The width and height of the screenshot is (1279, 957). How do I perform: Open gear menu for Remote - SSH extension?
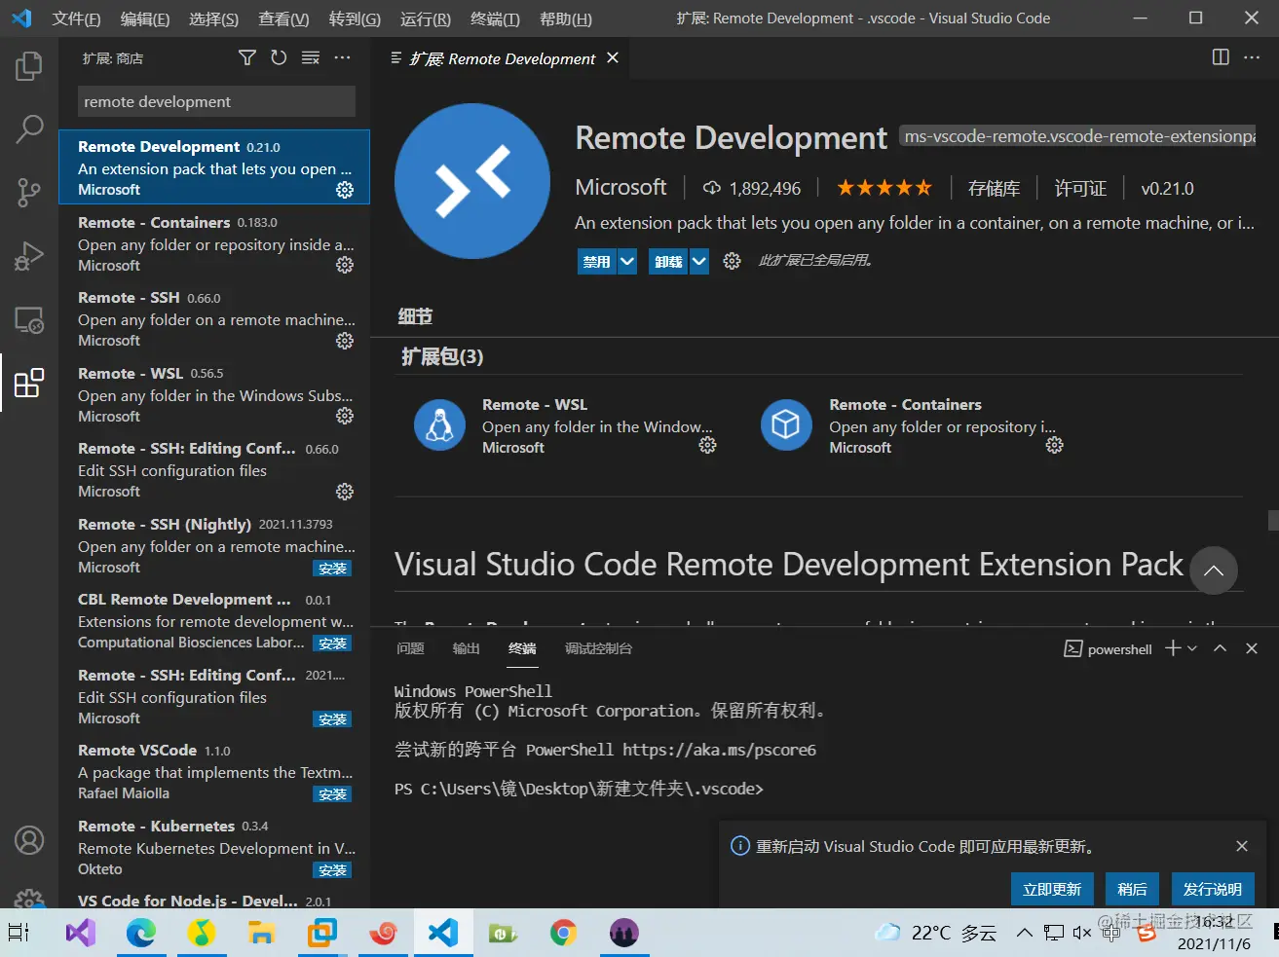(x=345, y=341)
